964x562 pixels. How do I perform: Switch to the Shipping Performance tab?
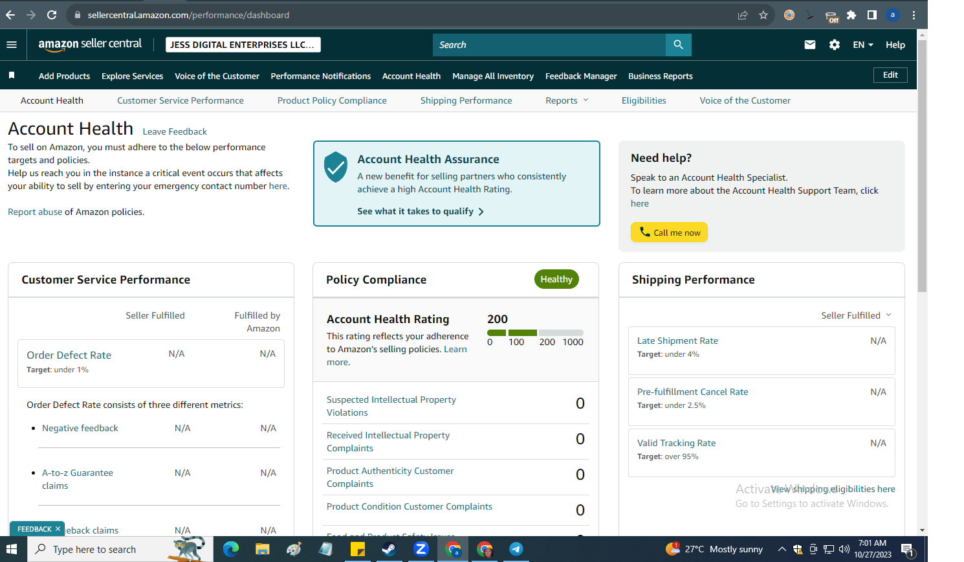pyautogui.click(x=466, y=100)
